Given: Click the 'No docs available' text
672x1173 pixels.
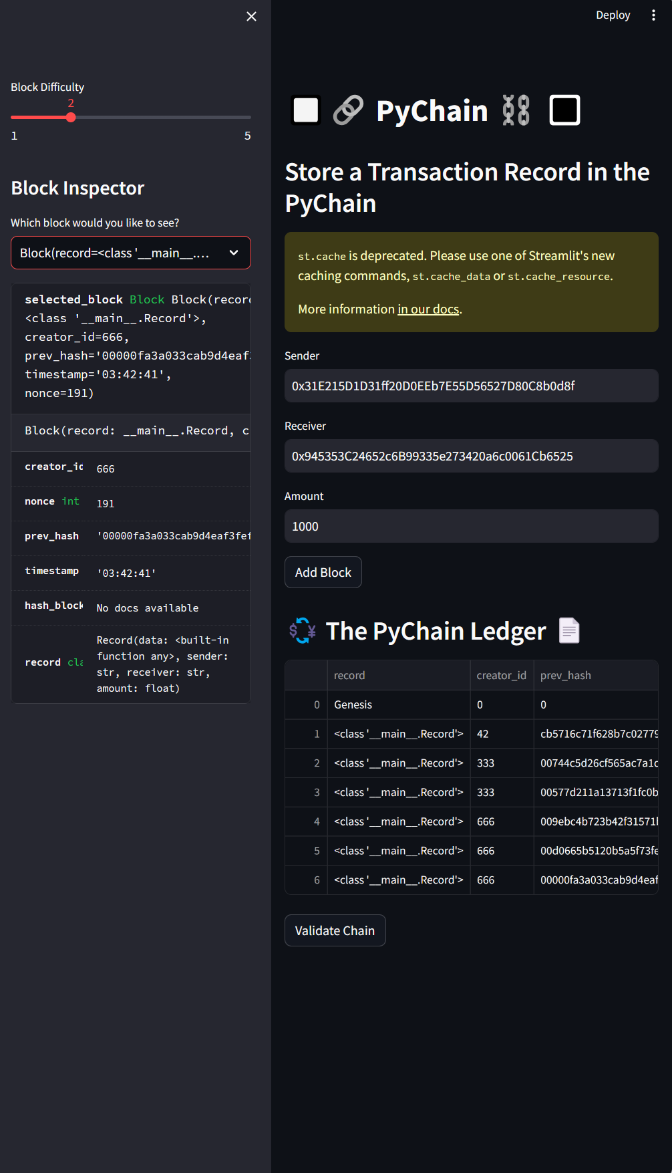Looking at the screenshot, I should click(x=148, y=608).
